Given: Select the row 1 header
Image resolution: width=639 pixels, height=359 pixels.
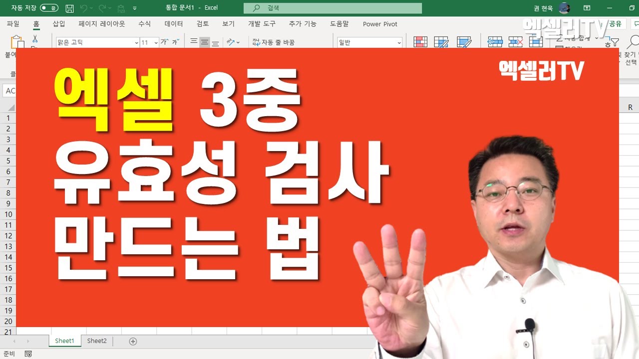Looking at the screenshot, I should point(8,118).
